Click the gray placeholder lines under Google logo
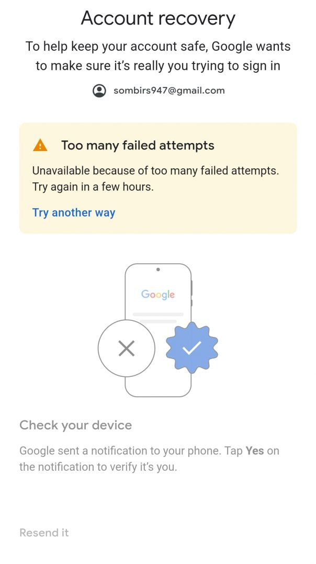This screenshot has width=316, height=564. point(157,317)
